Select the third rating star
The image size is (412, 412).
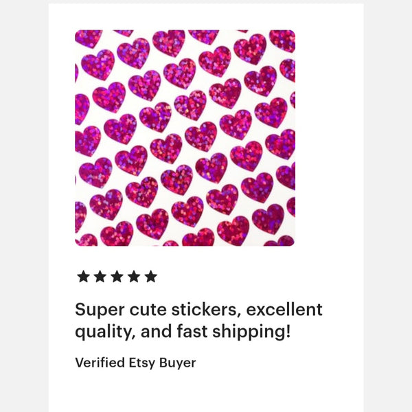(117, 277)
